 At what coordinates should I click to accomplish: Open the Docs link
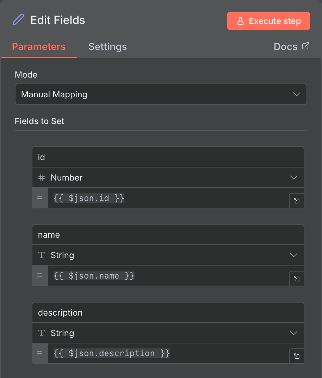point(292,47)
